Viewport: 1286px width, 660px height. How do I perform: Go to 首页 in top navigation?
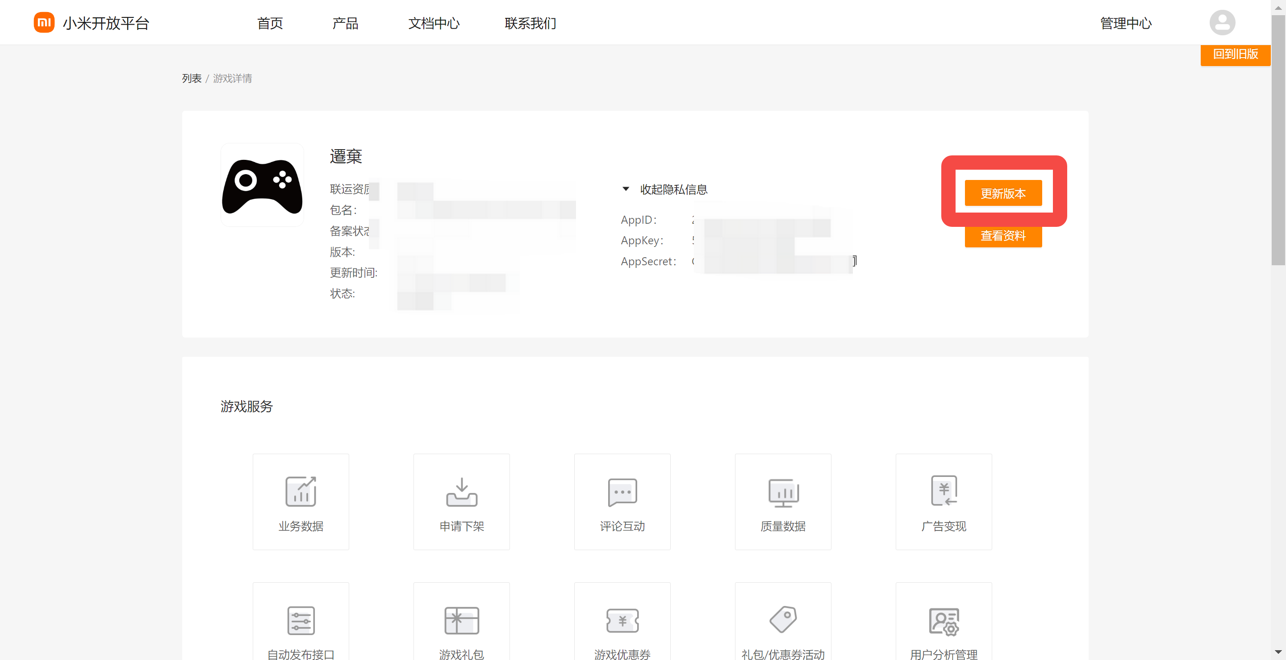[270, 23]
